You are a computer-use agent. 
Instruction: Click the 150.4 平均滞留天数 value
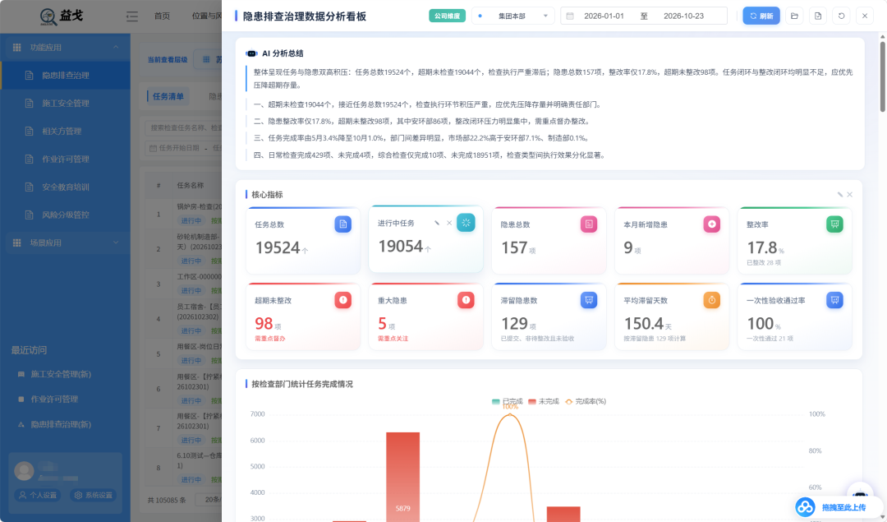[643, 324]
